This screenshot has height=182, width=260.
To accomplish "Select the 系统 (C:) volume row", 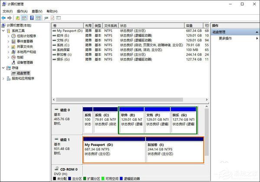I will pos(130,45).
